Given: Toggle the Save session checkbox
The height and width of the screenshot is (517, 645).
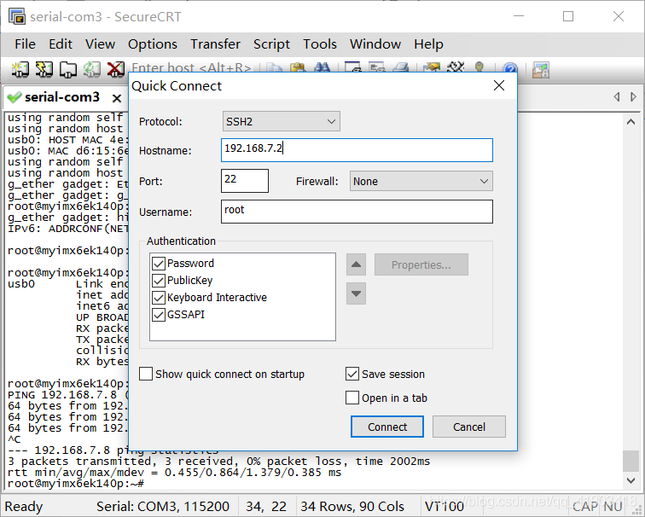Looking at the screenshot, I should 352,374.
